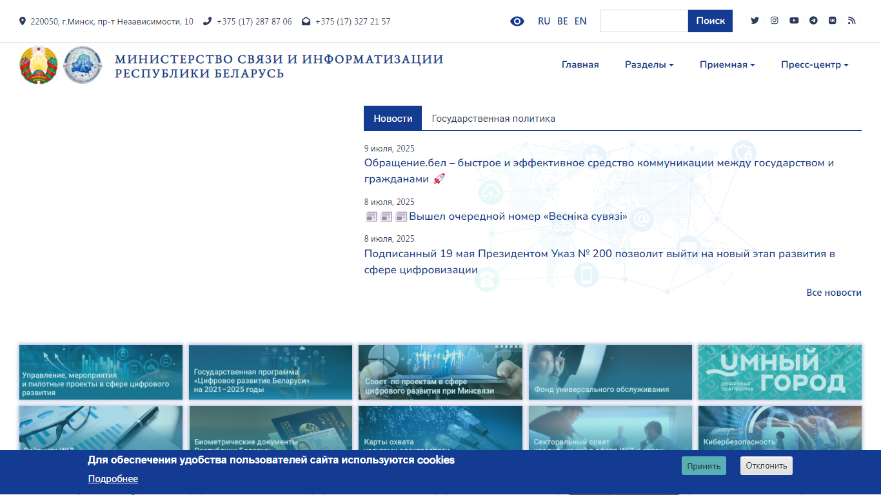The width and height of the screenshot is (881, 495).
Task: Click the map pin address icon
Action: pyautogui.click(x=23, y=21)
